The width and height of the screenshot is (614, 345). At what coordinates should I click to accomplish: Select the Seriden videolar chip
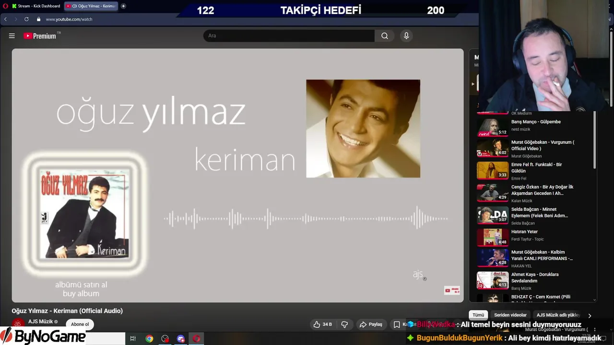[x=510, y=315]
